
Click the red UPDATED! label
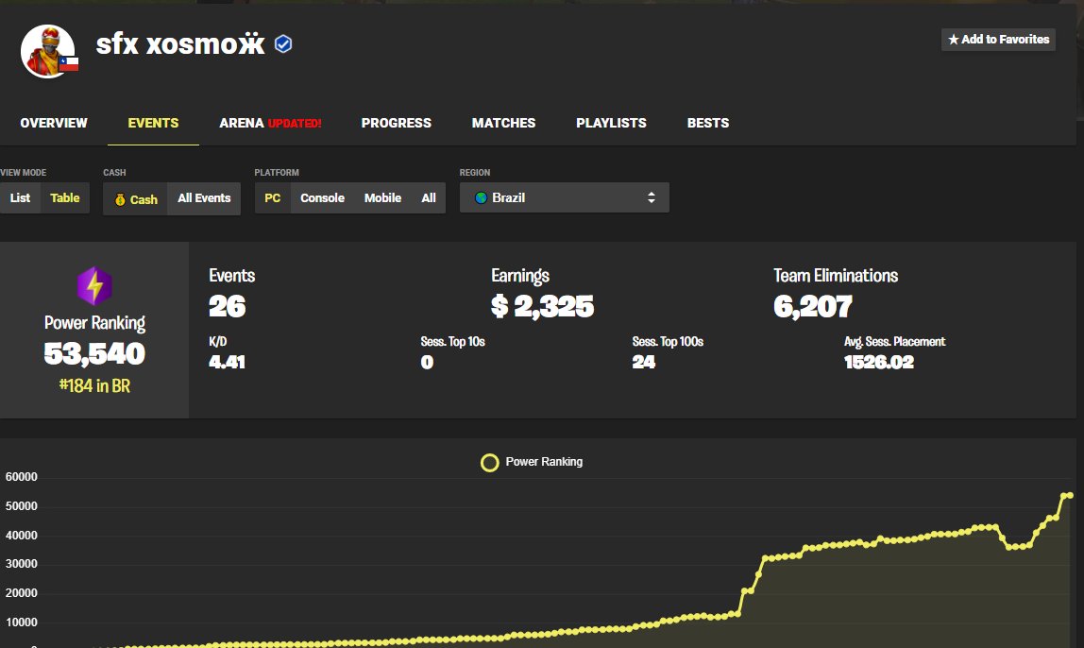coord(295,124)
